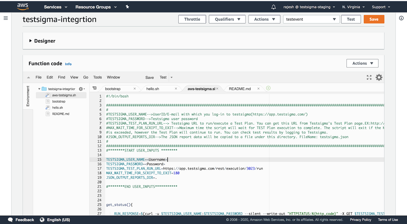Close the aws-testsigma.sh tab
Screen dimensions: 407x224
(217, 88)
